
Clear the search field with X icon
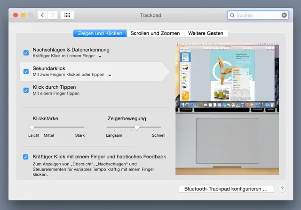coord(284,15)
